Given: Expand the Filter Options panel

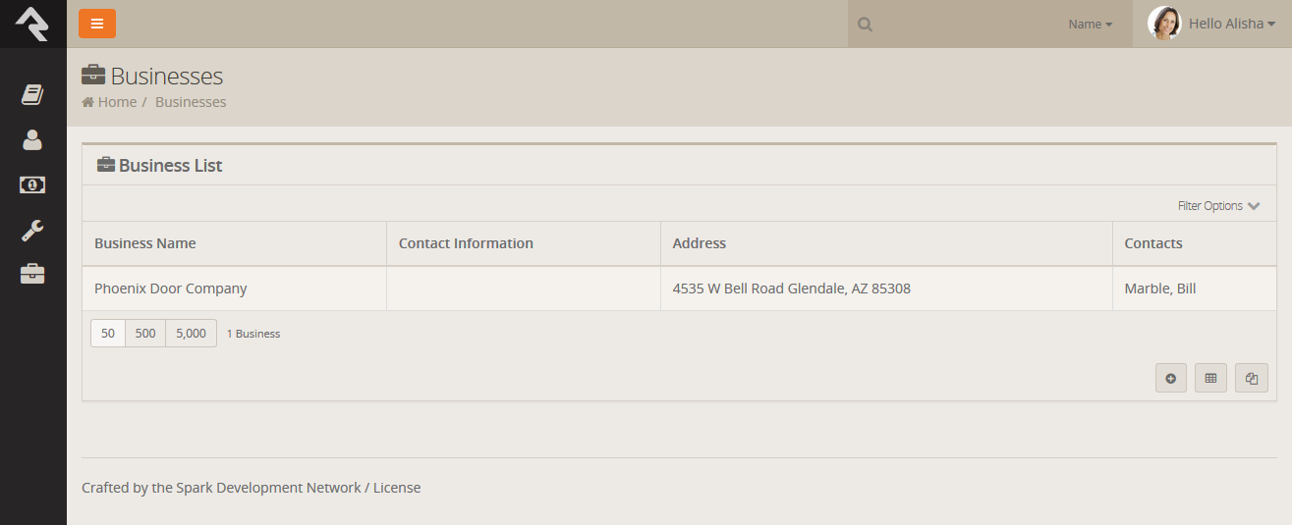Looking at the screenshot, I should (1218, 206).
